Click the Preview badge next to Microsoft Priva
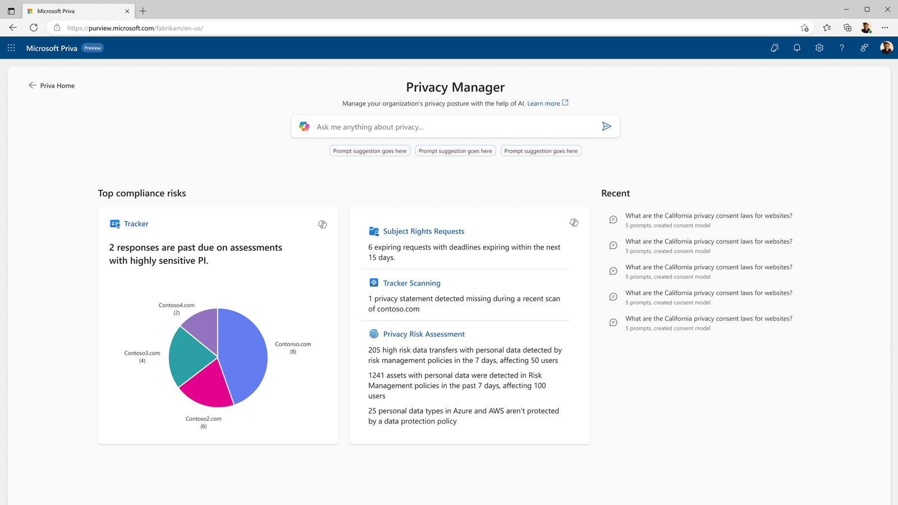 point(93,48)
